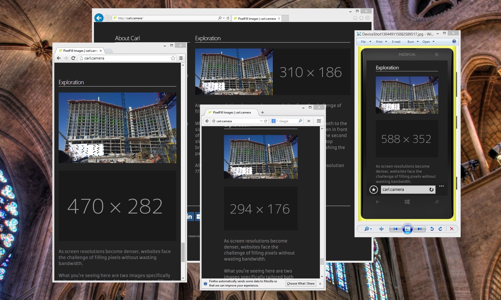Click the Chrome bookmark star icon
This screenshot has width=501, height=300.
173,58
